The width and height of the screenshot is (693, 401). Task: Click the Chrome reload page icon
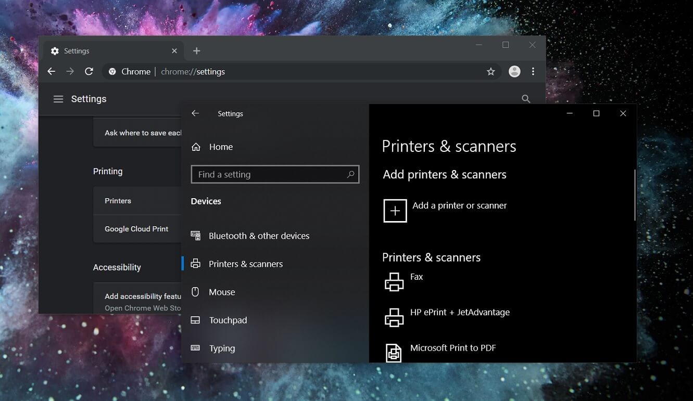click(89, 72)
